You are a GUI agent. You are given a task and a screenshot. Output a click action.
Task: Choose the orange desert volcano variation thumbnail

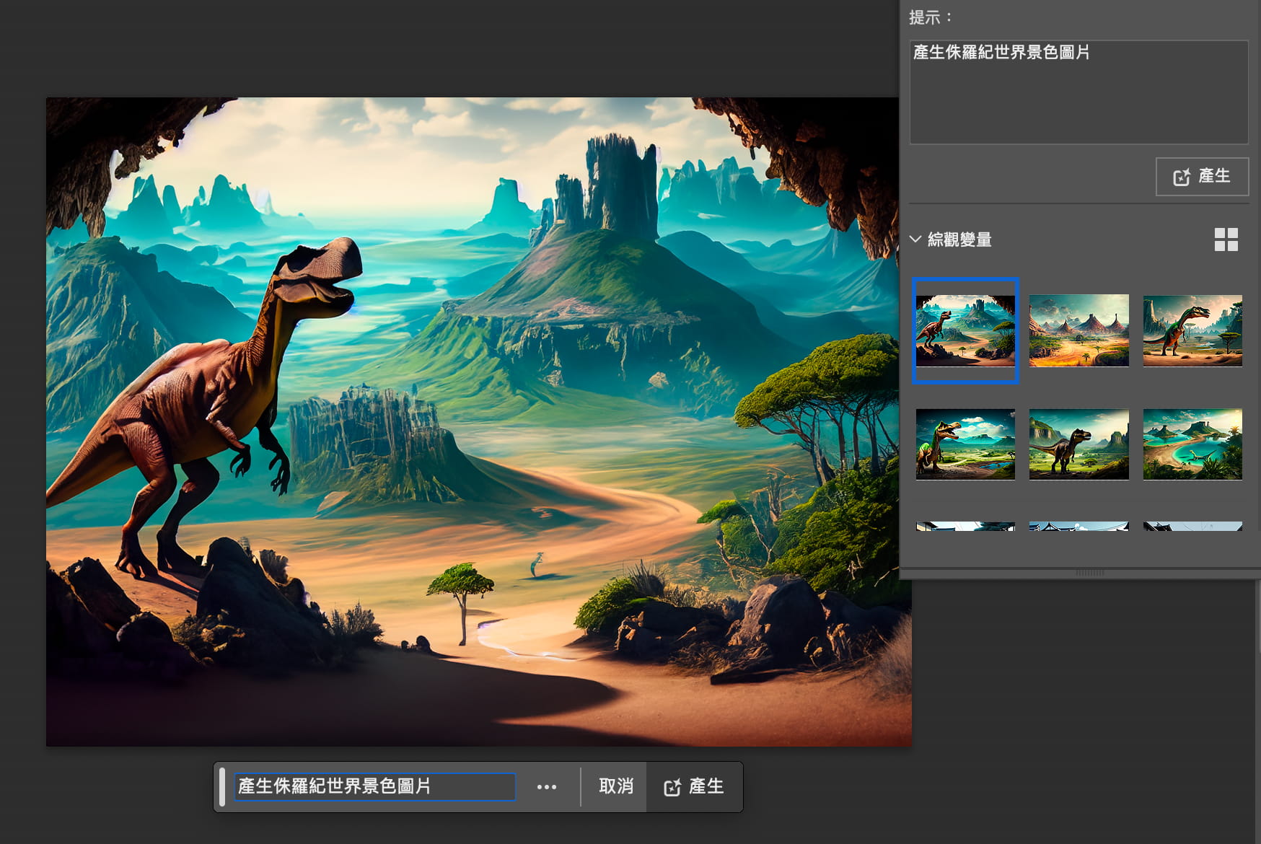point(1078,330)
